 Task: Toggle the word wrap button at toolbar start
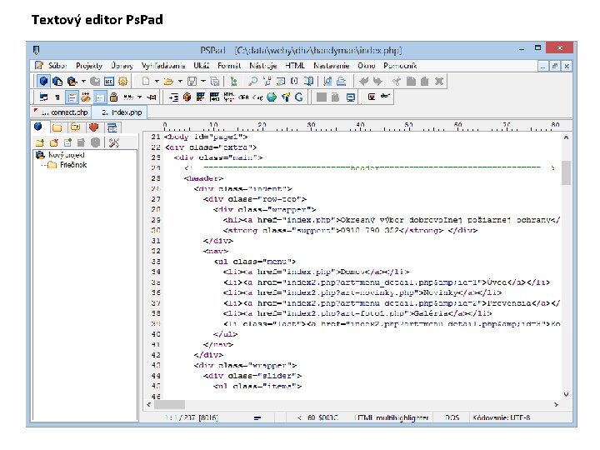point(43,97)
